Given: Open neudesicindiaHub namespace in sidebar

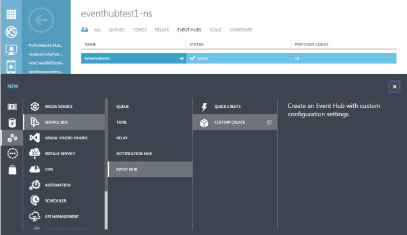Looking at the screenshot, I should pyautogui.click(x=45, y=54).
